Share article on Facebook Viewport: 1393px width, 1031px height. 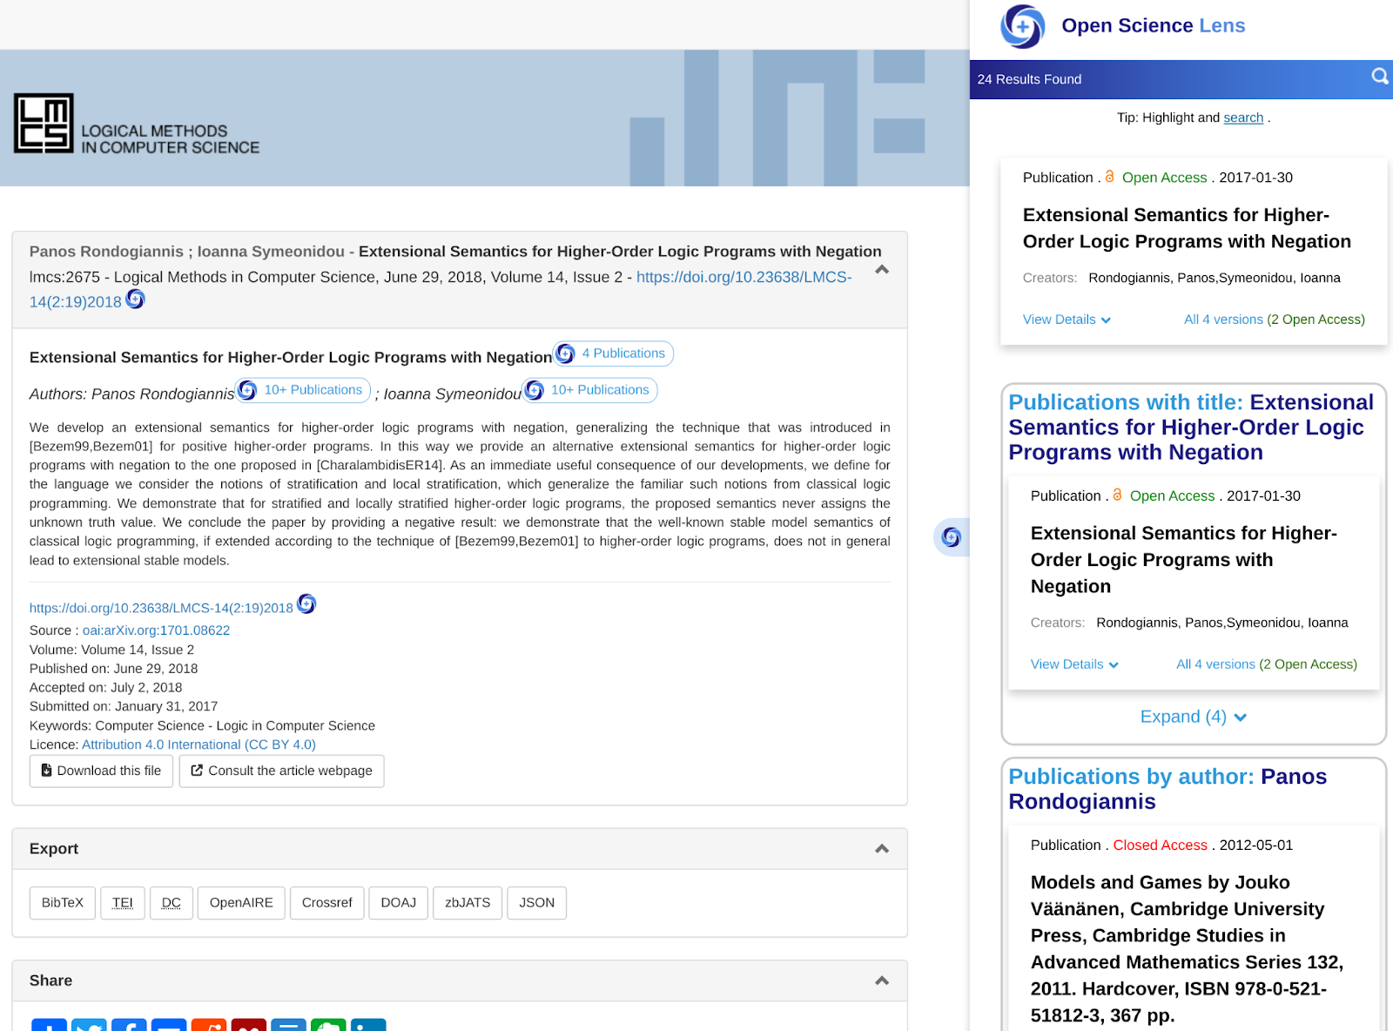[129, 1025]
